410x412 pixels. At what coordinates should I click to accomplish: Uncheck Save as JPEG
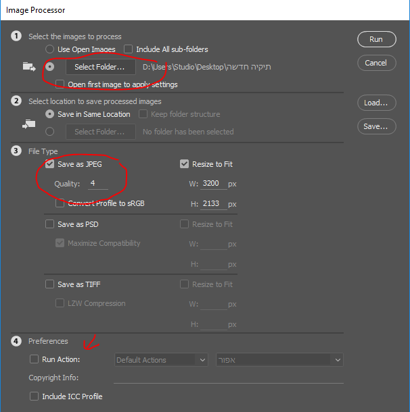(49, 164)
